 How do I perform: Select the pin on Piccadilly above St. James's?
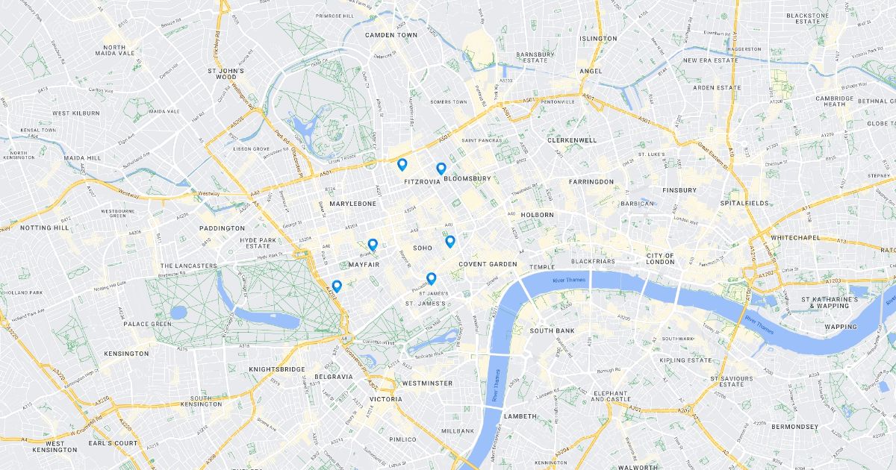[431, 279]
